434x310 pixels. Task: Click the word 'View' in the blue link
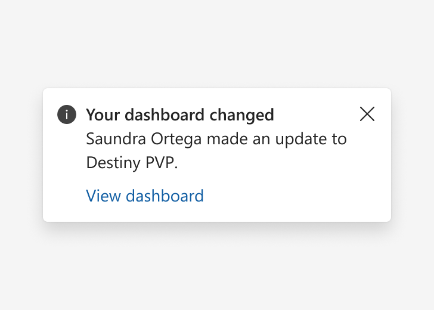103,196
